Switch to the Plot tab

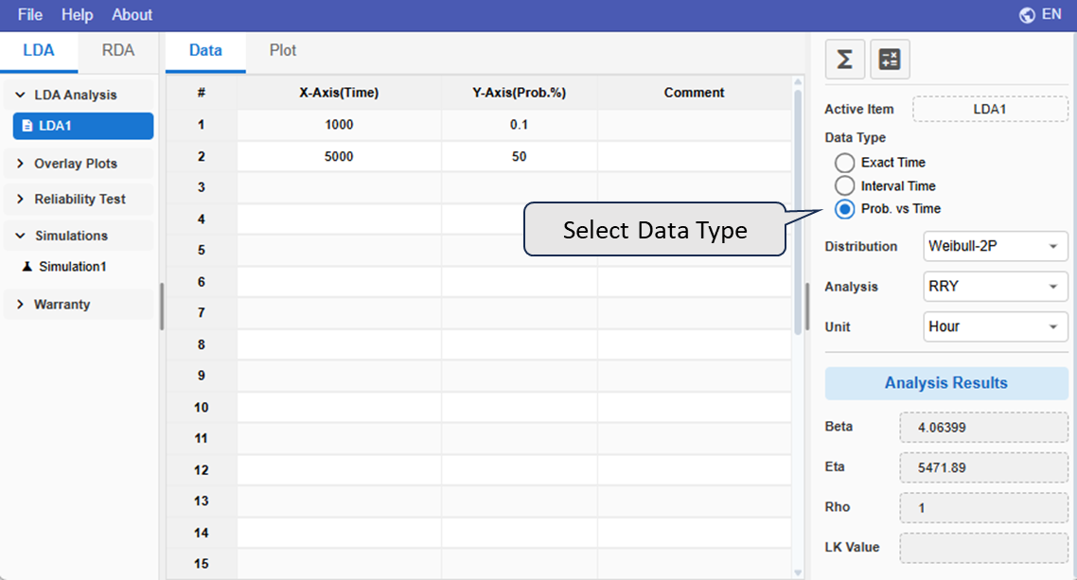[283, 51]
